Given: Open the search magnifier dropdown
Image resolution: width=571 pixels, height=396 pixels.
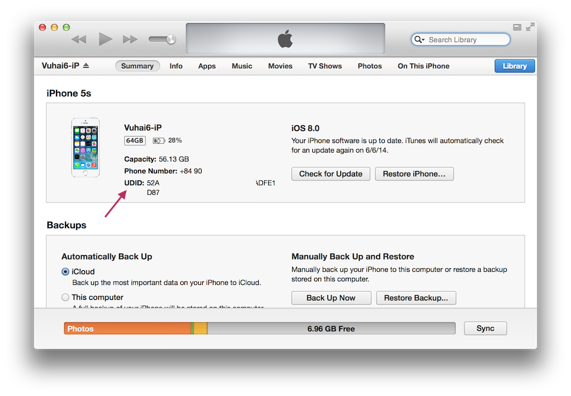Looking at the screenshot, I should 419,39.
